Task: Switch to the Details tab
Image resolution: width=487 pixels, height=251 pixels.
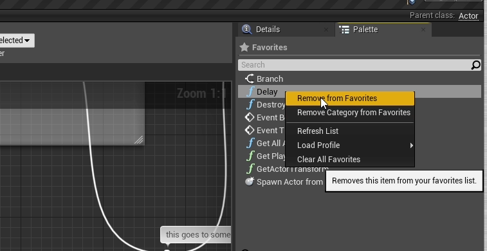Action: point(268,30)
